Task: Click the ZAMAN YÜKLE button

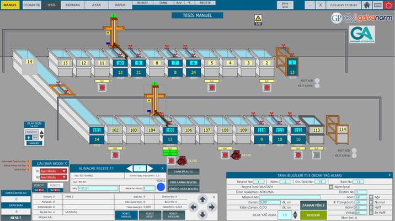Action: click(x=314, y=204)
